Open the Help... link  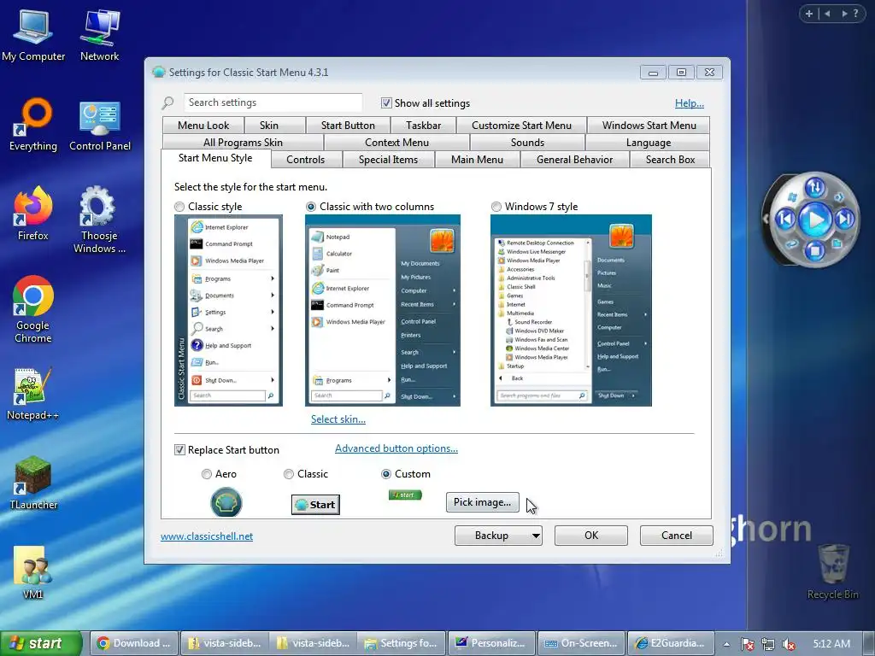point(690,103)
